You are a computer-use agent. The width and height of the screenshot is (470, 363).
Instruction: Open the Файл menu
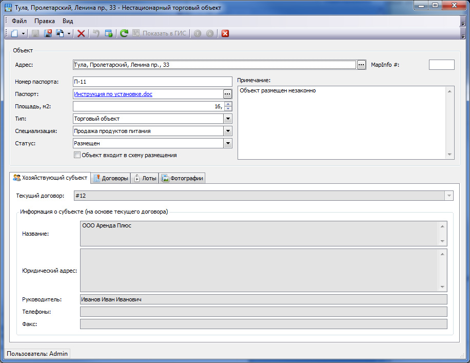[x=19, y=21]
